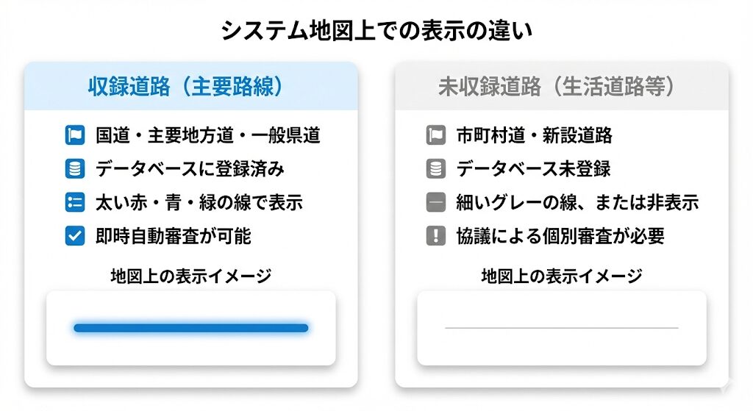Click the データベースに登録済み text
This screenshot has width=753, height=411.
tap(190, 169)
